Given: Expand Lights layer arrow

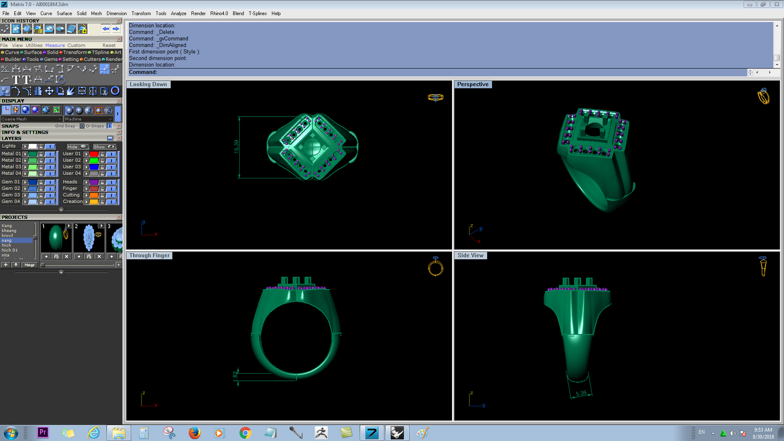Looking at the screenshot, I should click(x=25, y=146).
